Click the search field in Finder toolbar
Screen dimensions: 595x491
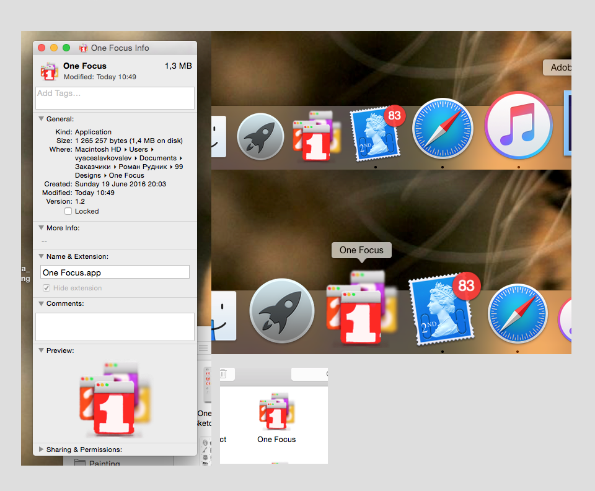point(310,374)
